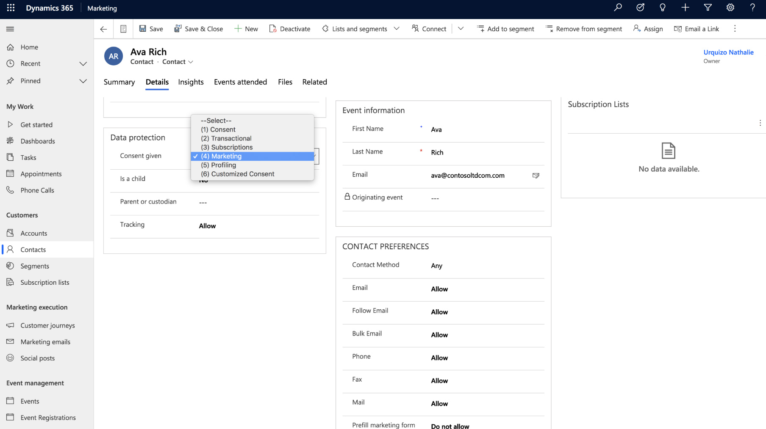The height and width of the screenshot is (429, 766).
Task: Expand the Recent section chevron
Action: [83, 63]
